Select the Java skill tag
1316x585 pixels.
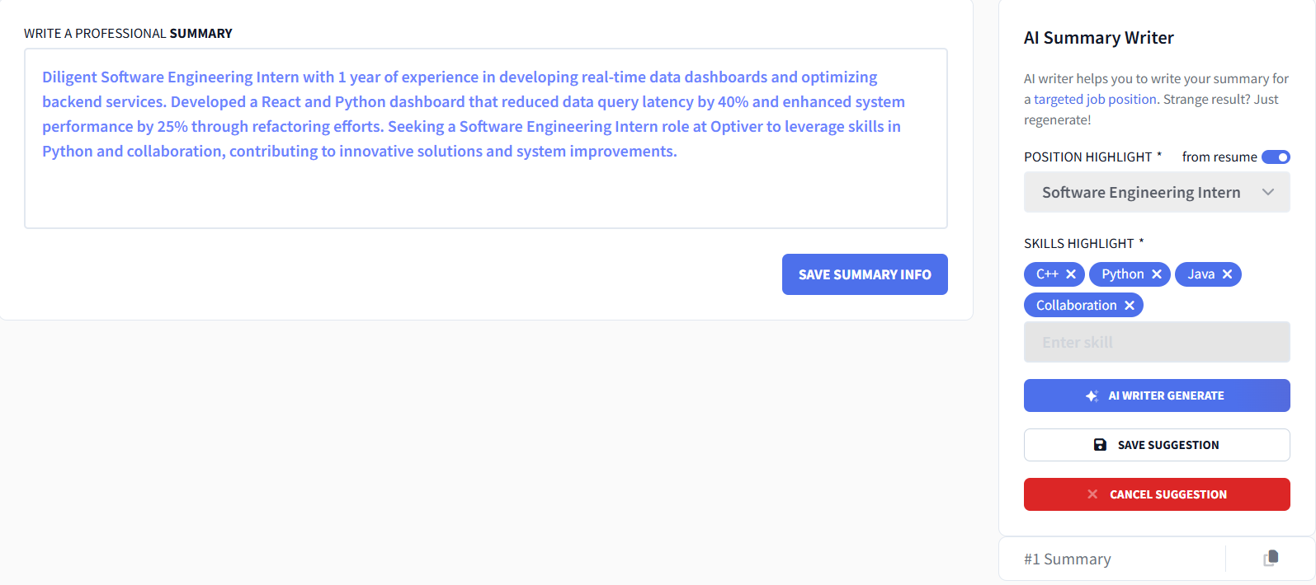click(1203, 274)
